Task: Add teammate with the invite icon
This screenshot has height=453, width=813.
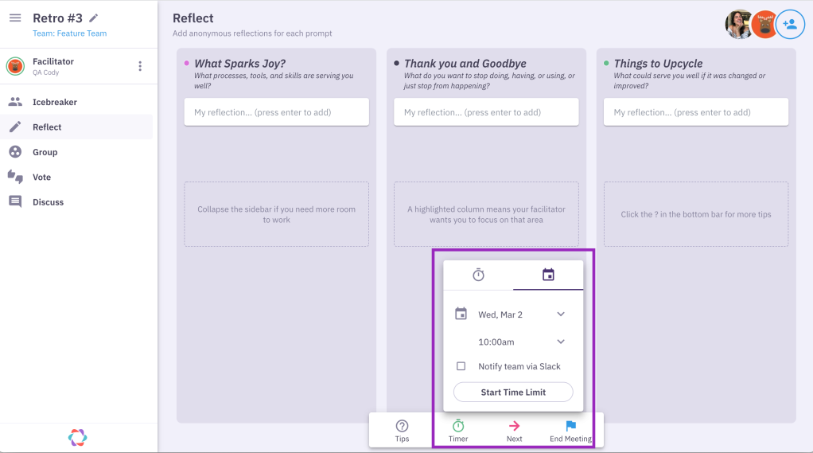Action: [x=790, y=25]
